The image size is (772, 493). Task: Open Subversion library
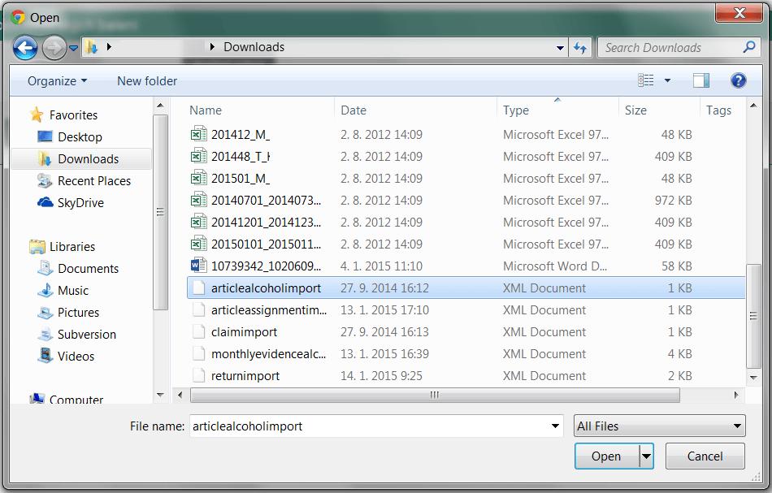point(87,335)
